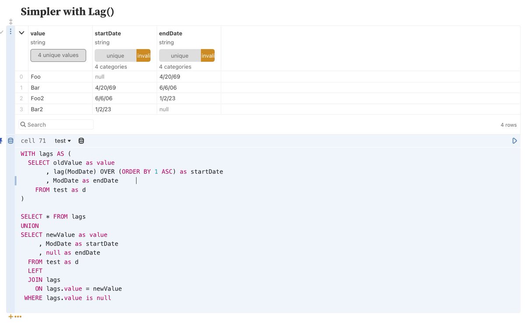Collapse the table summary with the chevron
This screenshot has height=323, width=525.
click(x=21, y=33)
